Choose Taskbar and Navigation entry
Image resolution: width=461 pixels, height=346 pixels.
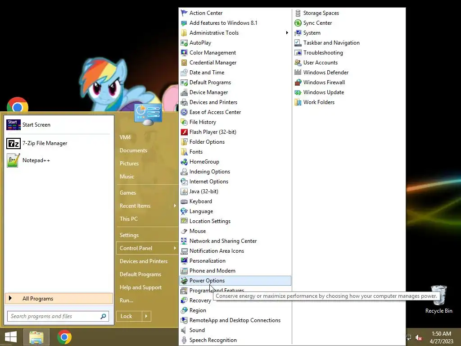(349, 43)
